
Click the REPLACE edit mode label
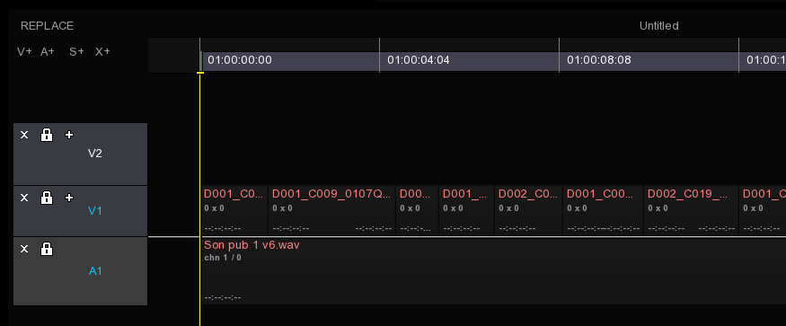click(x=47, y=25)
